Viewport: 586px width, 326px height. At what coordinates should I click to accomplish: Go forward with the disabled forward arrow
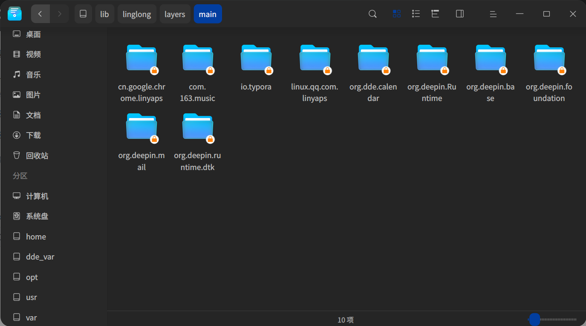point(59,14)
